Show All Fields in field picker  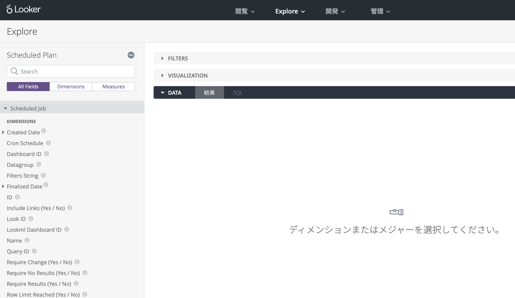28,86
